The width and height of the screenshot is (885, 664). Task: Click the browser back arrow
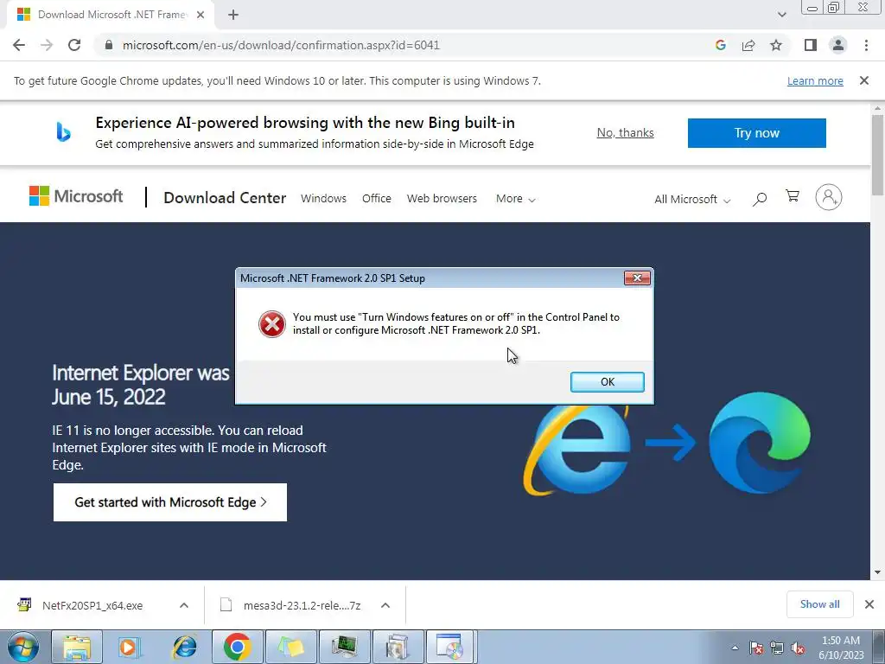[x=19, y=45]
